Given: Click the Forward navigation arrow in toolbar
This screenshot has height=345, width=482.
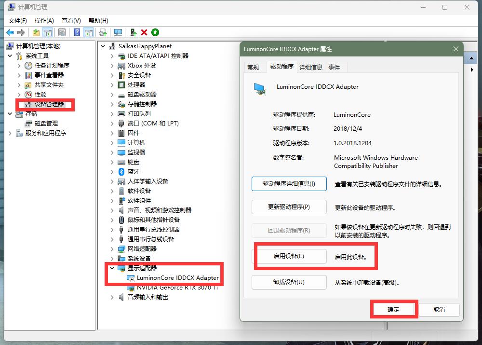Looking at the screenshot, I should (20, 32).
